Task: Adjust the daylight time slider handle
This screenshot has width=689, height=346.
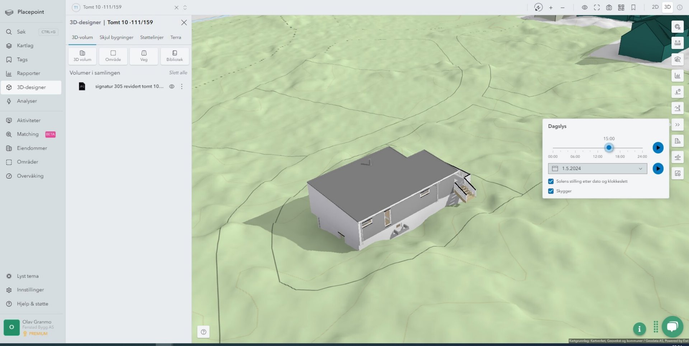Action: click(609, 148)
